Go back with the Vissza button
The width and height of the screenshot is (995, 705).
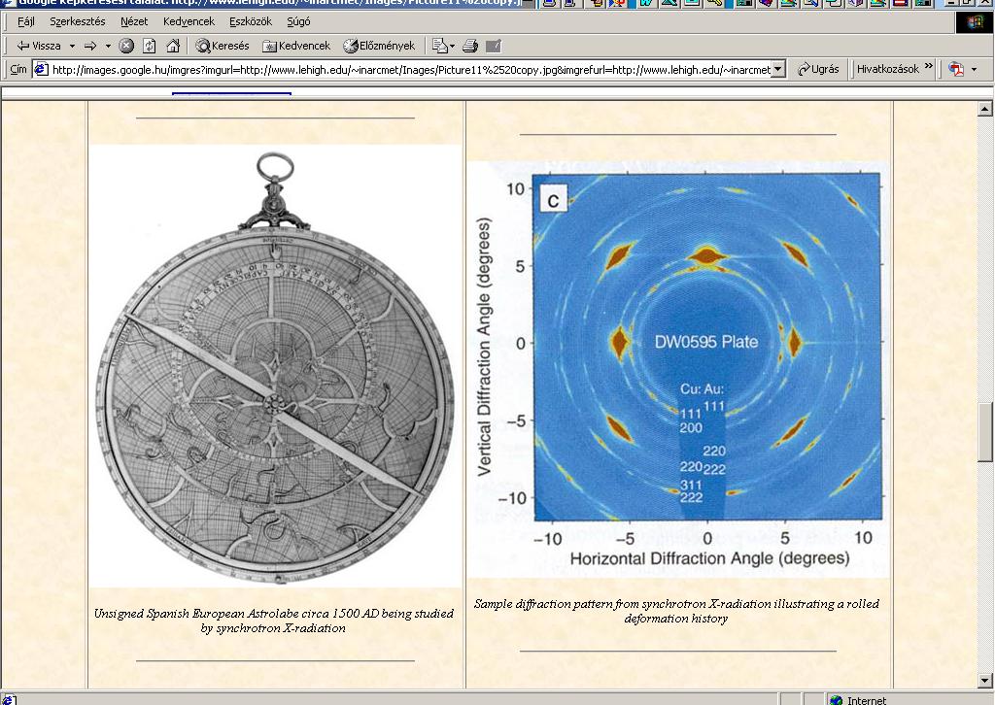[39, 46]
